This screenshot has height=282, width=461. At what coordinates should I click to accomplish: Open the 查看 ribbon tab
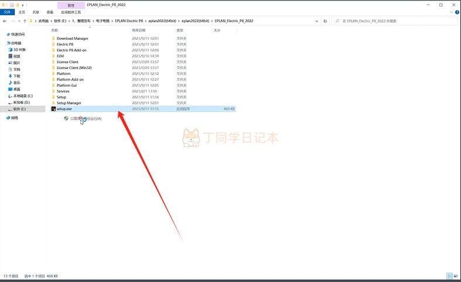[x=50, y=12]
